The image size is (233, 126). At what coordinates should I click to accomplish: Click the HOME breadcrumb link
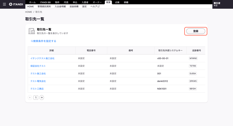pos(29,12)
